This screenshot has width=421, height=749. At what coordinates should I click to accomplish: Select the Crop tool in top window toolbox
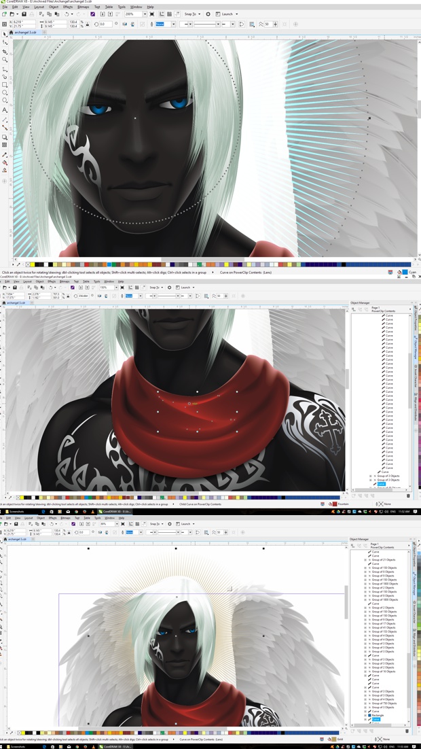point(5,51)
